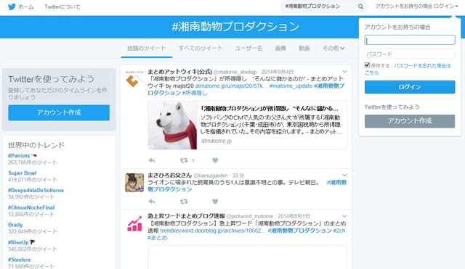Click the blue ログイン button

[x=410, y=87]
